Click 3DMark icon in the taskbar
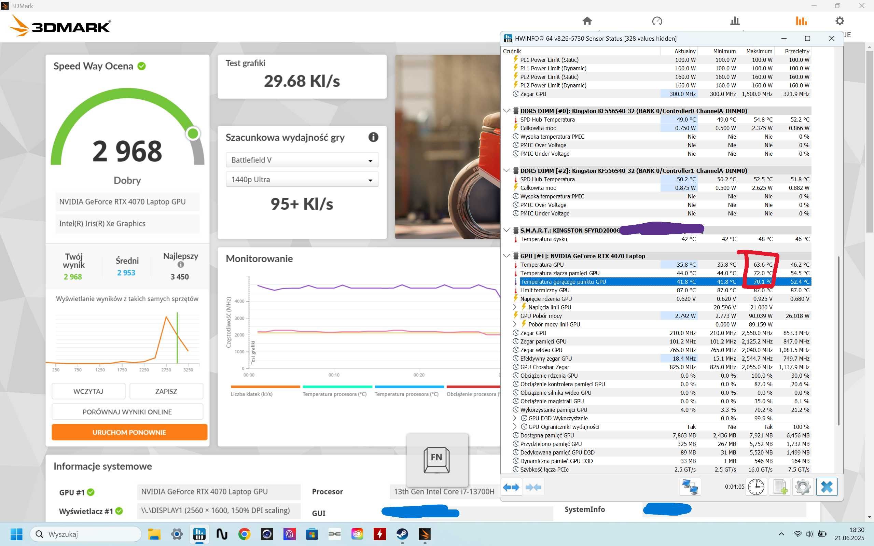Image resolution: width=874 pixels, height=546 pixels. coord(425,534)
